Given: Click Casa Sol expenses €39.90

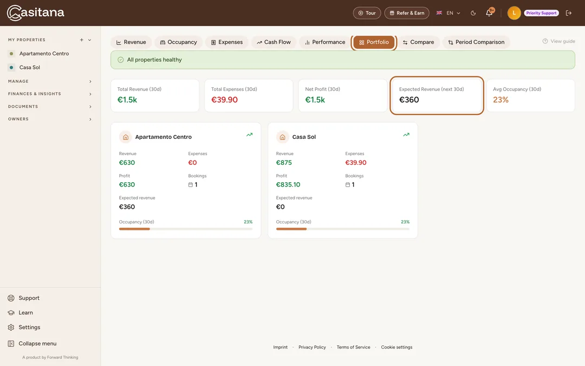Looking at the screenshot, I should tap(355, 163).
